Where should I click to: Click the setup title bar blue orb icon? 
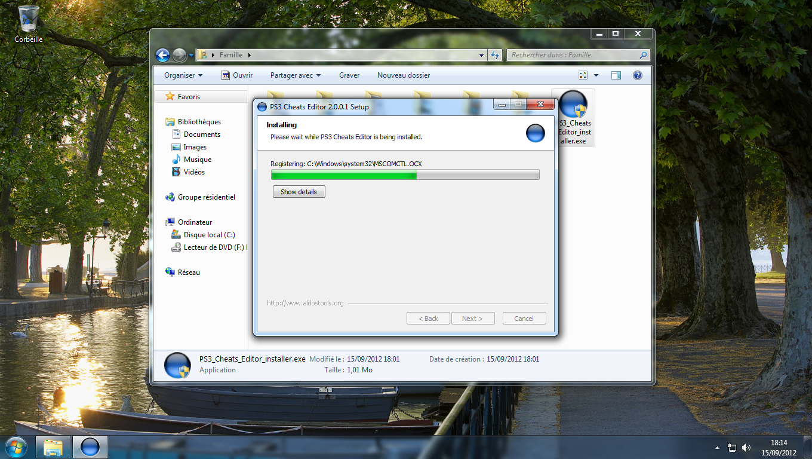point(262,107)
